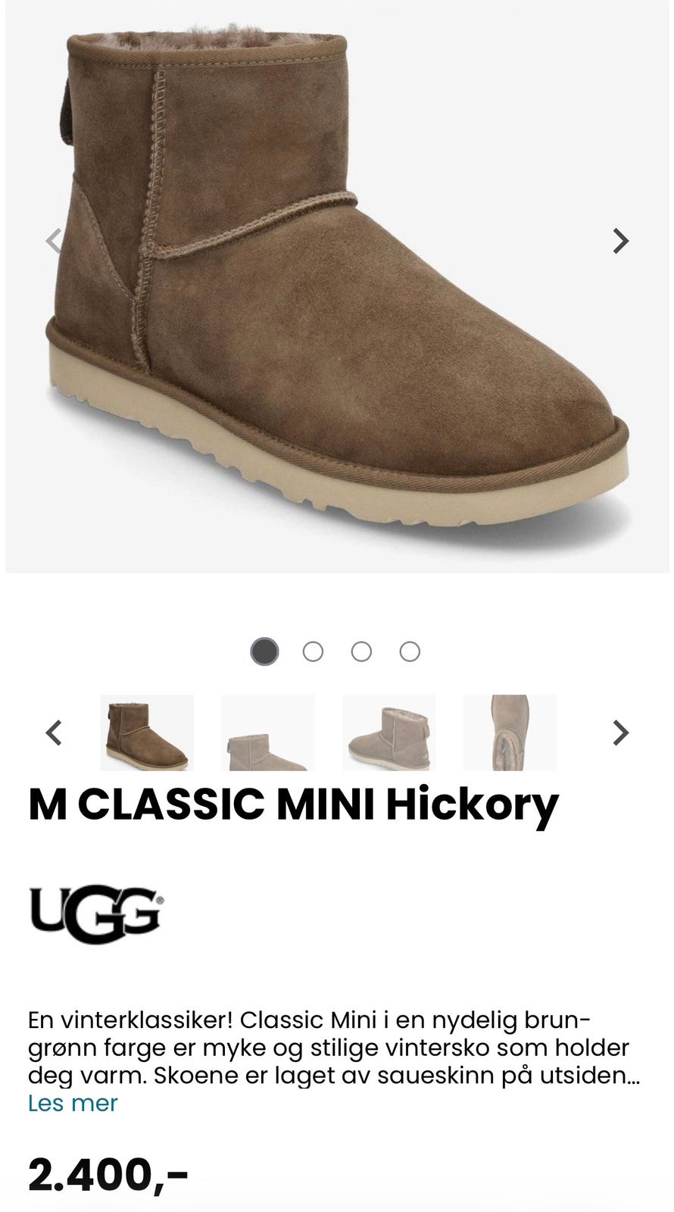
Task: Select the fourth carousel indicator dot
Action: tap(410, 651)
